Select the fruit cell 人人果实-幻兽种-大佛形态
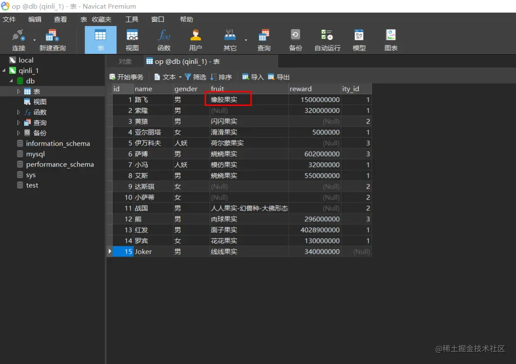The image size is (516, 364). [x=249, y=208]
